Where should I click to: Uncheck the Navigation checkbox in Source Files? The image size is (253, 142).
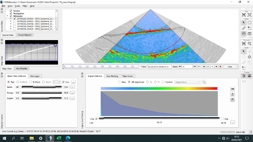pyautogui.click(x=11, y=13)
